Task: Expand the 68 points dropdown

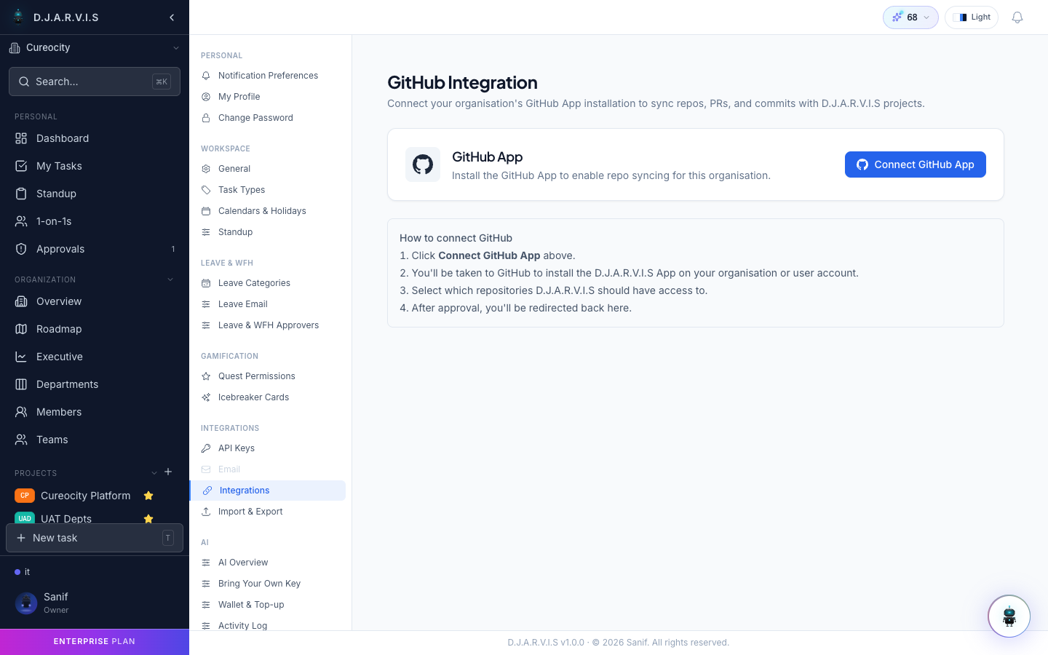Action: click(910, 17)
